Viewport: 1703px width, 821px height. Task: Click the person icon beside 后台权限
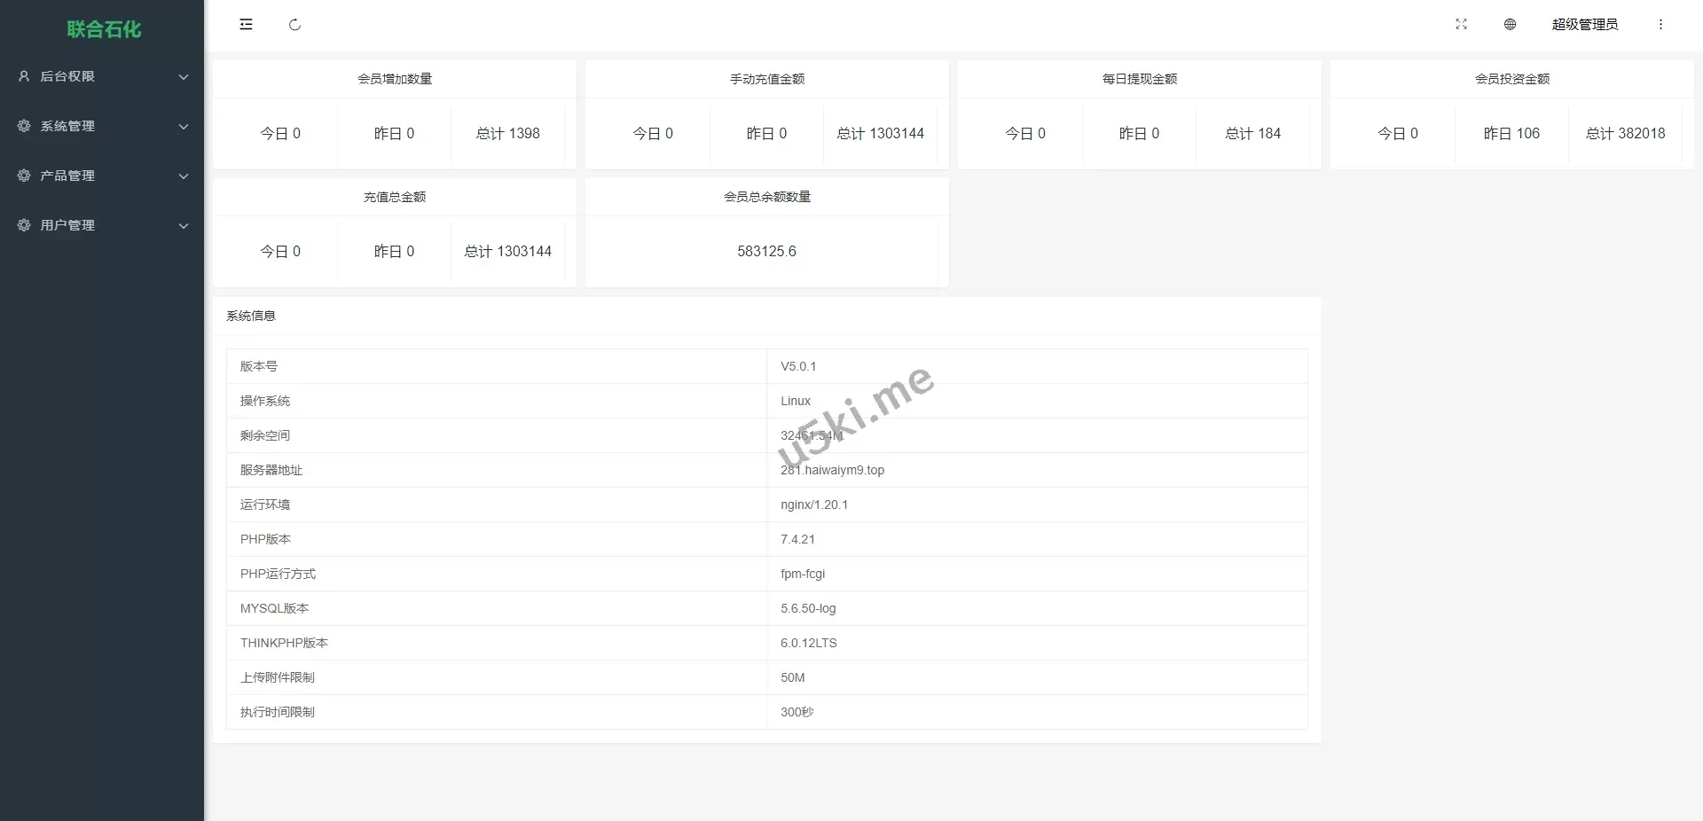click(x=24, y=76)
